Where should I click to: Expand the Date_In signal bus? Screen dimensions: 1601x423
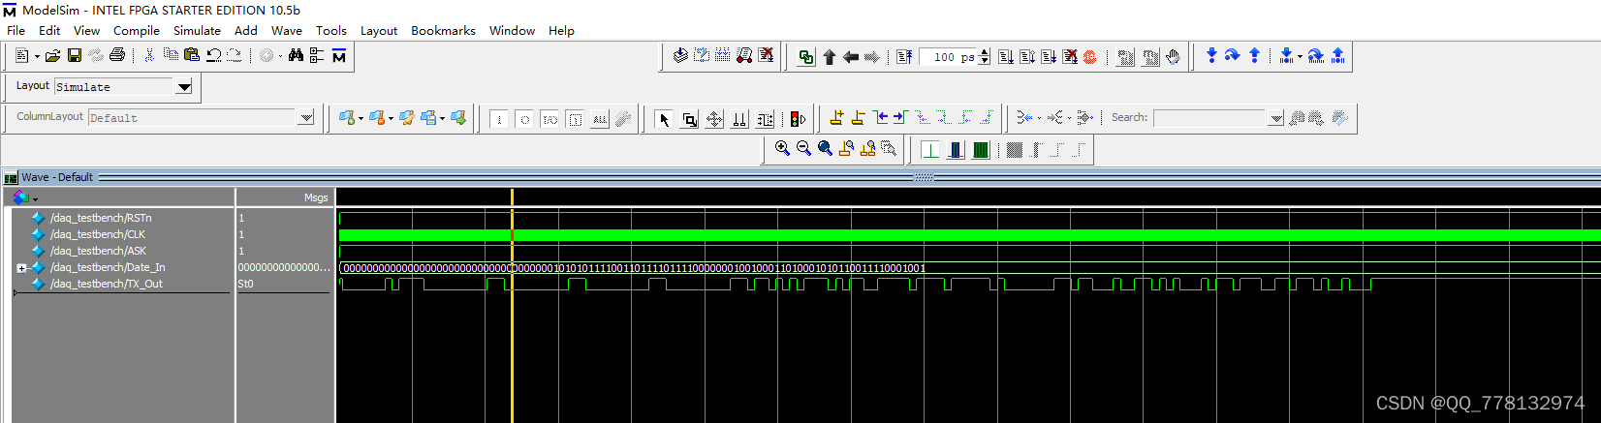(x=21, y=268)
